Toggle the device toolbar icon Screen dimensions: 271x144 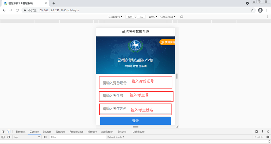coord(8,131)
